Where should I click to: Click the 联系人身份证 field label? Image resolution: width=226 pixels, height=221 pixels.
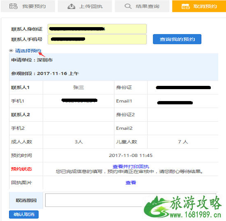[27, 29]
